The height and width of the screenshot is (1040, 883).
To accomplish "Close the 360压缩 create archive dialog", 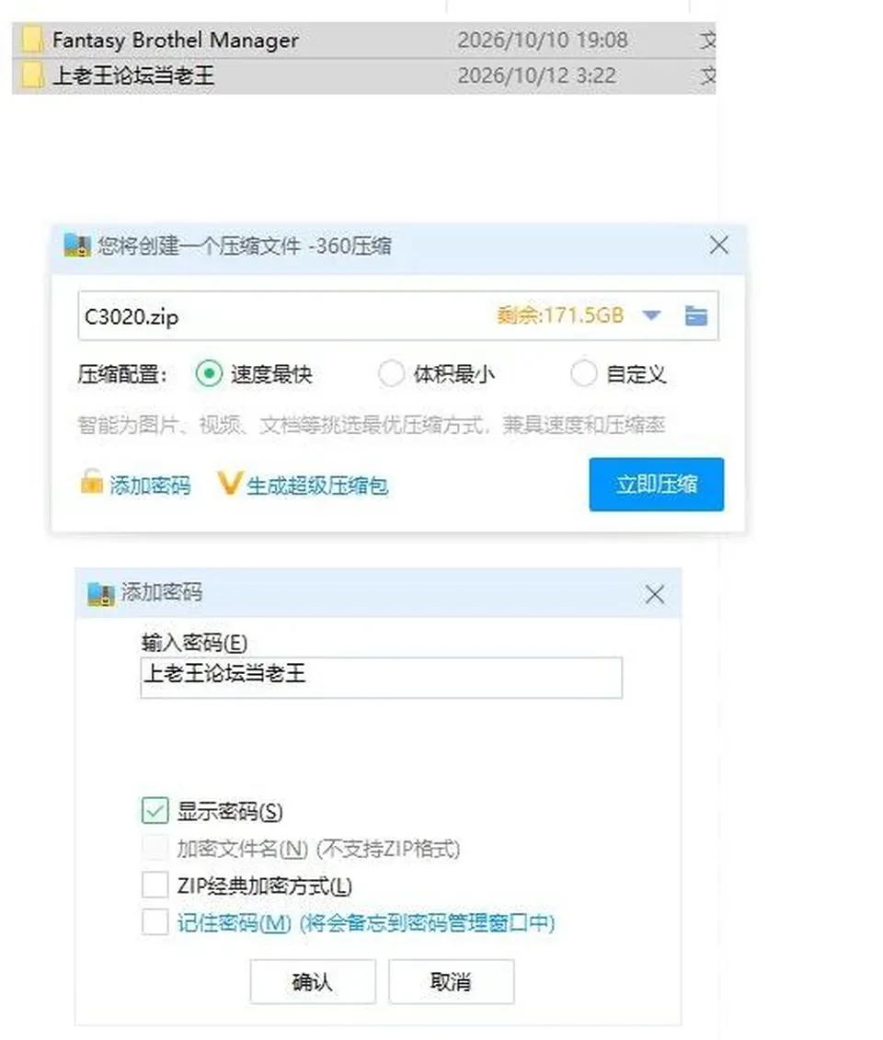I will point(719,246).
